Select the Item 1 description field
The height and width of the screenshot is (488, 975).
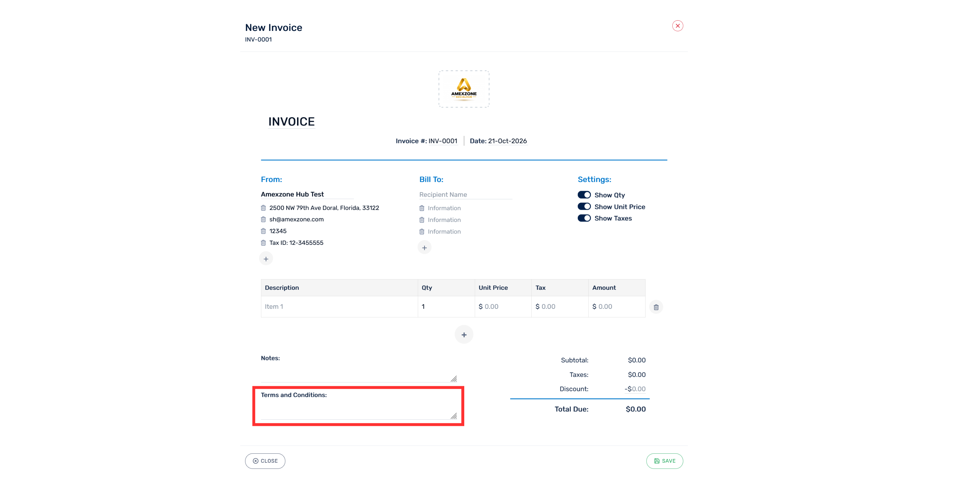[x=339, y=307]
